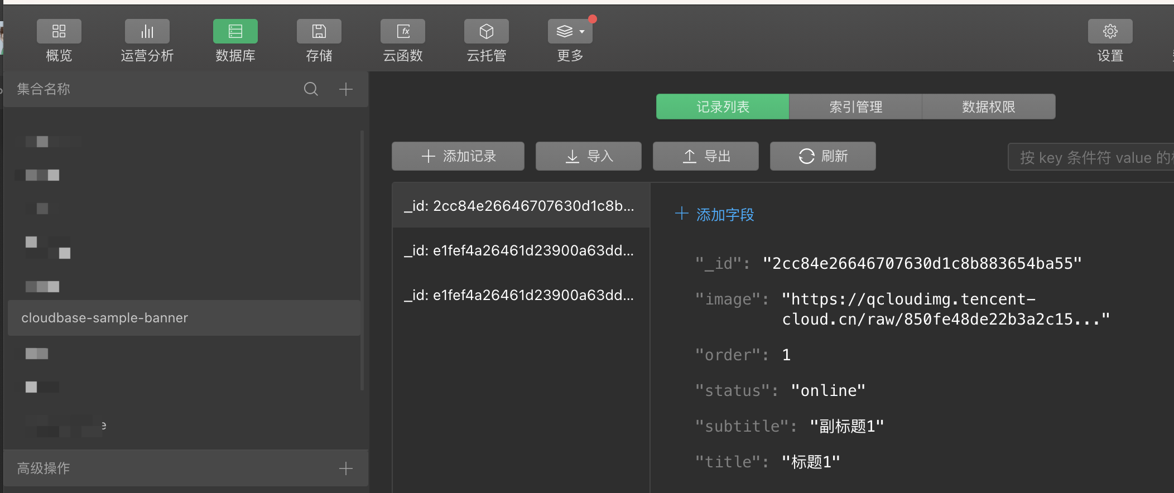Click the "subtitle" value "副标题1"
Image resolution: width=1174 pixels, height=493 pixels.
pos(846,426)
